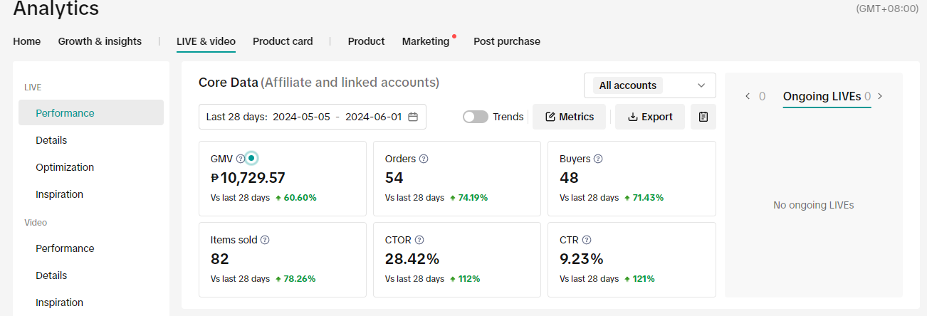Click the Orders help icon
This screenshot has height=316, width=927.
pos(424,159)
